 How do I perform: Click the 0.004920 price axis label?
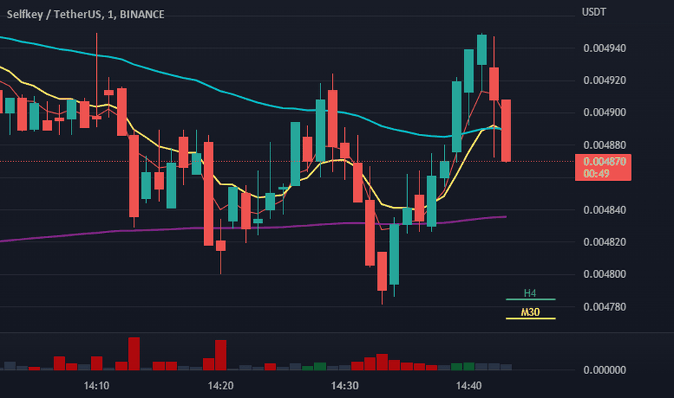click(605, 80)
